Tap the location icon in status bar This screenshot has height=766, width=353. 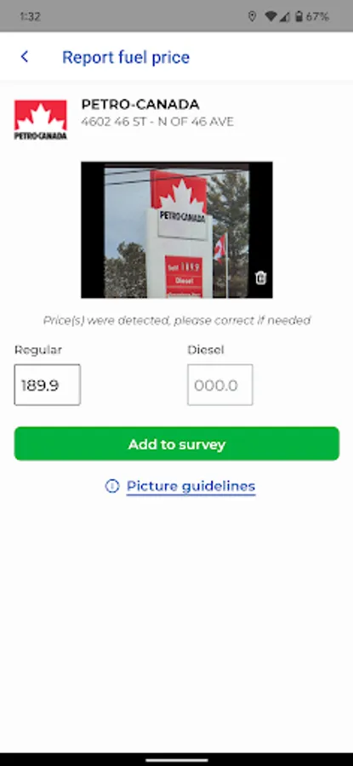252,17
